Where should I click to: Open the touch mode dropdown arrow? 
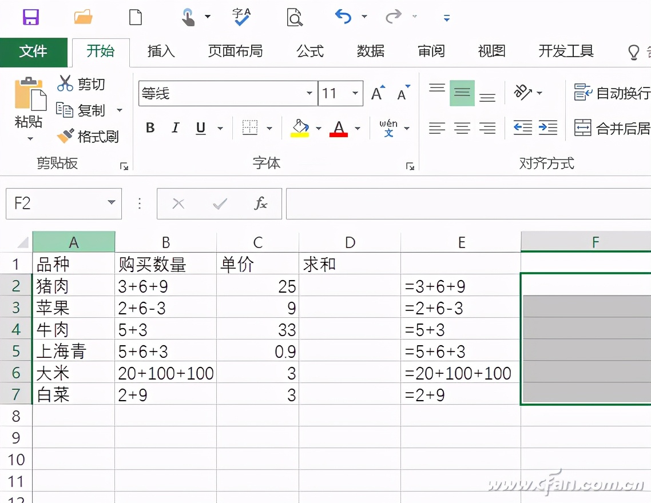[x=208, y=17]
